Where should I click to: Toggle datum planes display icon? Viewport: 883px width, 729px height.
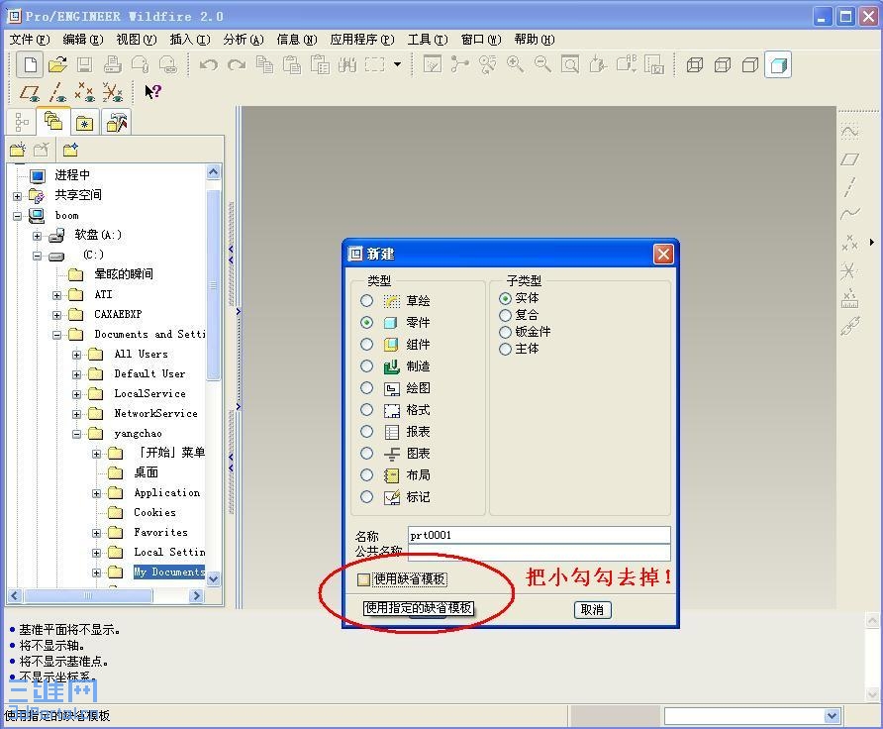30,92
